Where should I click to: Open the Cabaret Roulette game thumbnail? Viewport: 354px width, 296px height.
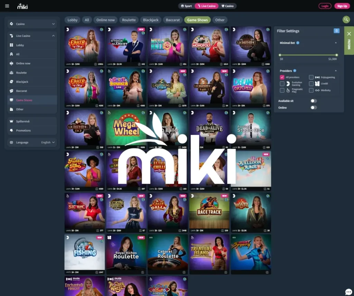(x=168, y=254)
